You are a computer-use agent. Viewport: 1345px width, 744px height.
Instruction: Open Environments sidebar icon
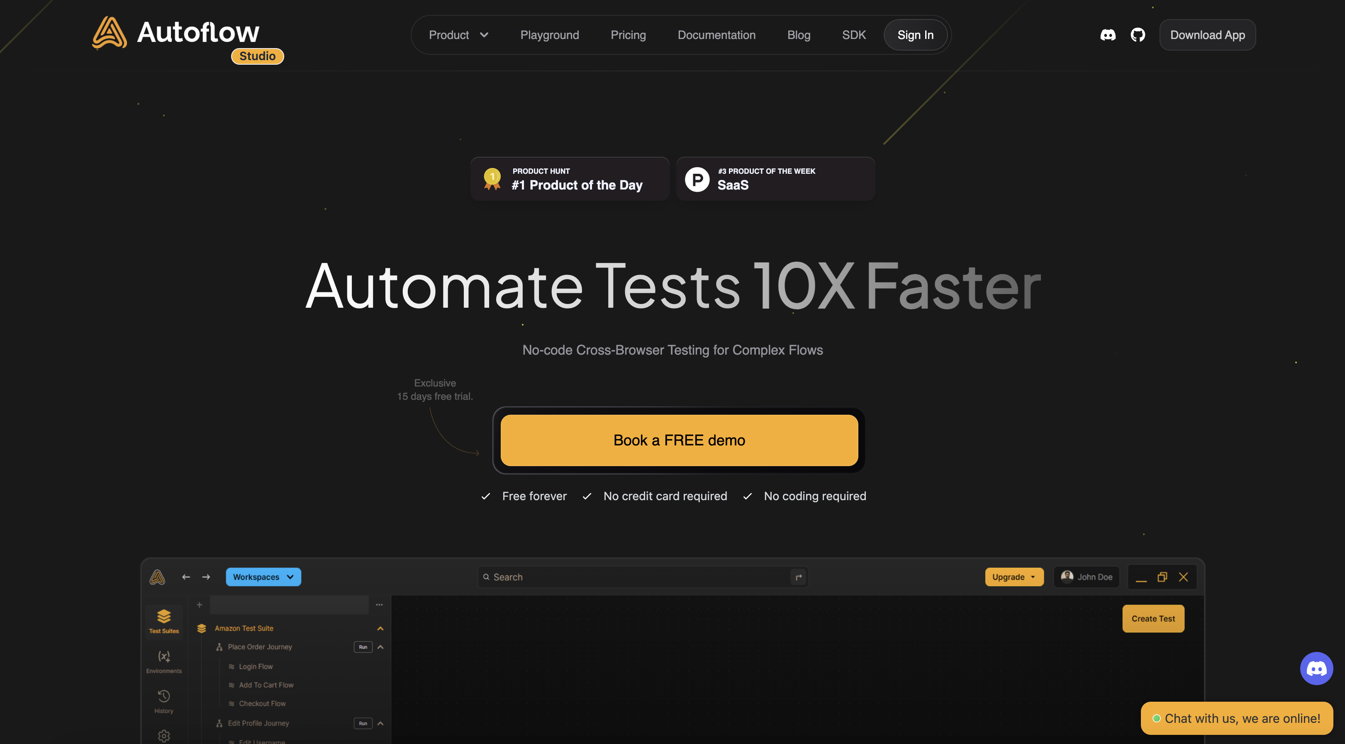(x=164, y=661)
